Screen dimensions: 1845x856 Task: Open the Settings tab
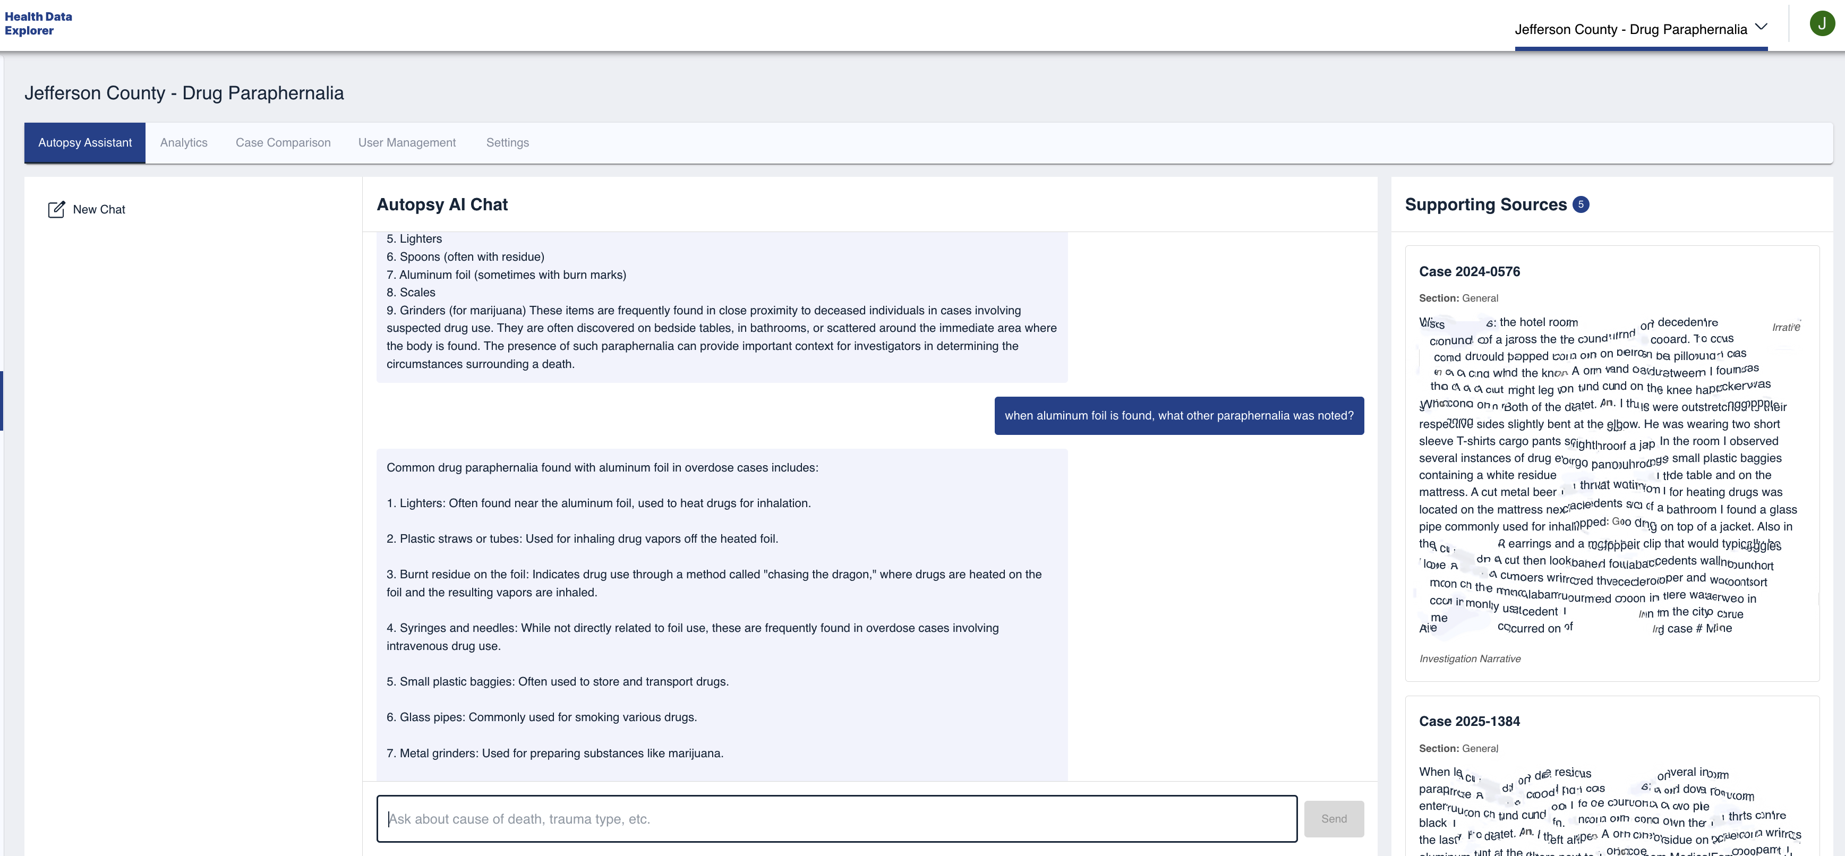(x=507, y=142)
